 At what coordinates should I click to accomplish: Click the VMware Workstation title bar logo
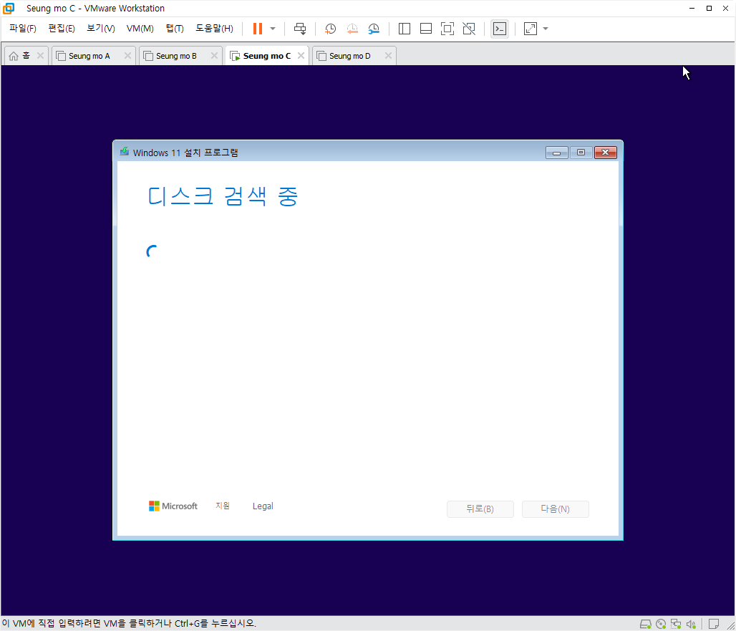point(9,9)
